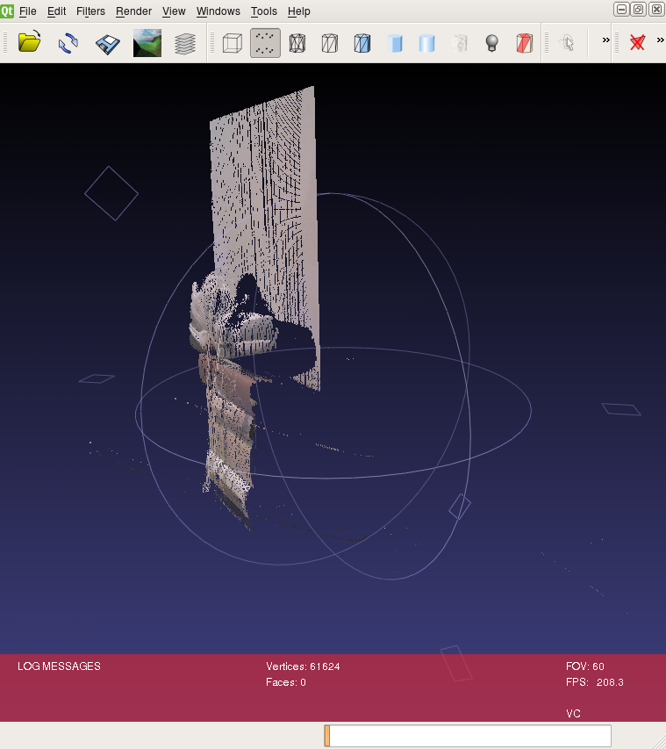
Task: Select wireframe render mode icon
Action: [297, 43]
